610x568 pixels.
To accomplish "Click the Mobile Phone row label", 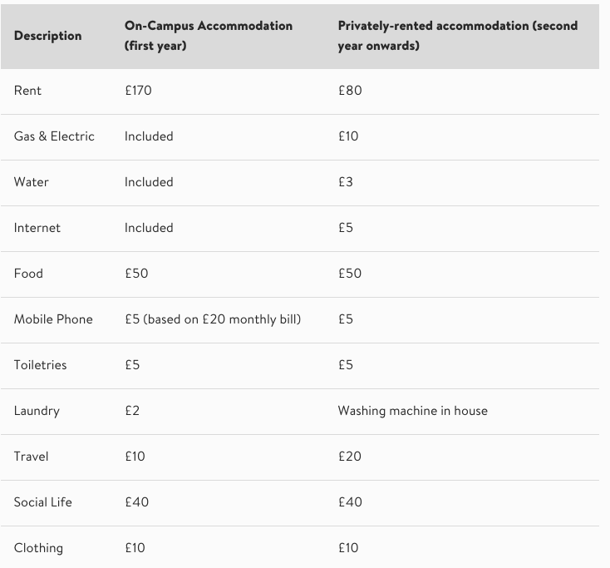I will tap(53, 319).
